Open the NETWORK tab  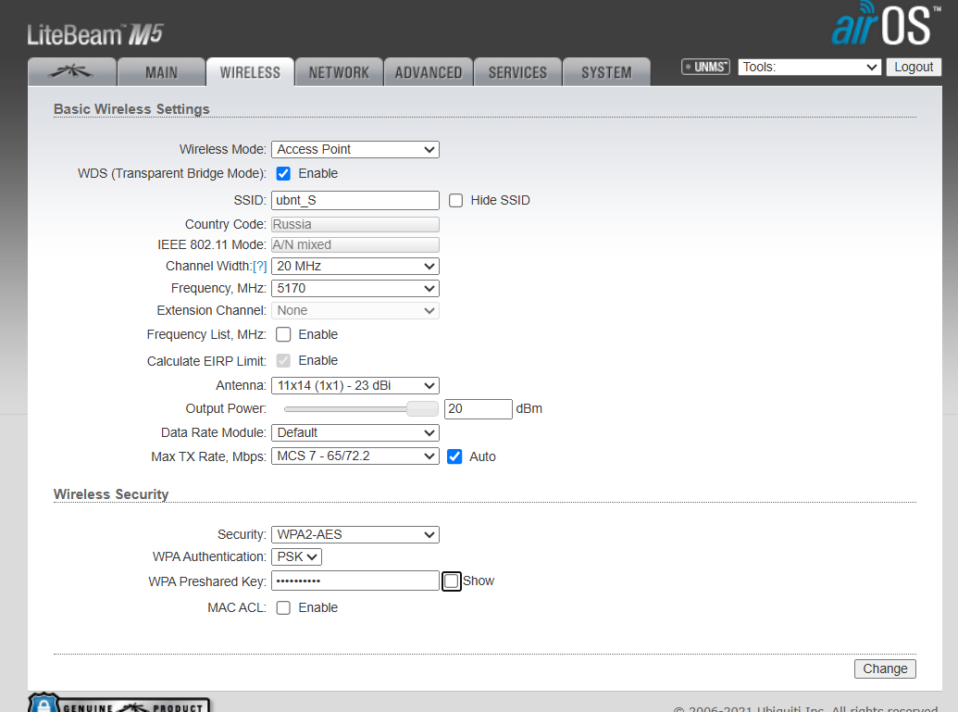[x=339, y=72]
